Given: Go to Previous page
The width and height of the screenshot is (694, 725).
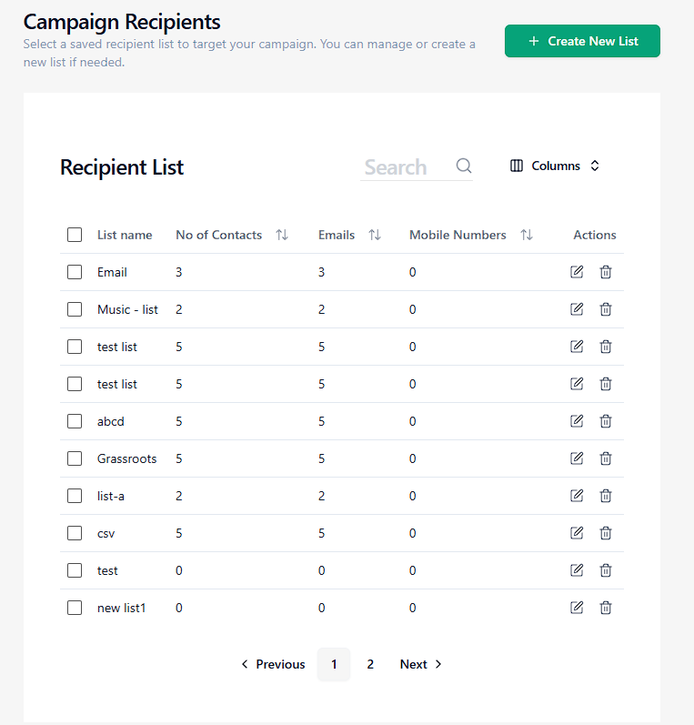Looking at the screenshot, I should tap(273, 664).
